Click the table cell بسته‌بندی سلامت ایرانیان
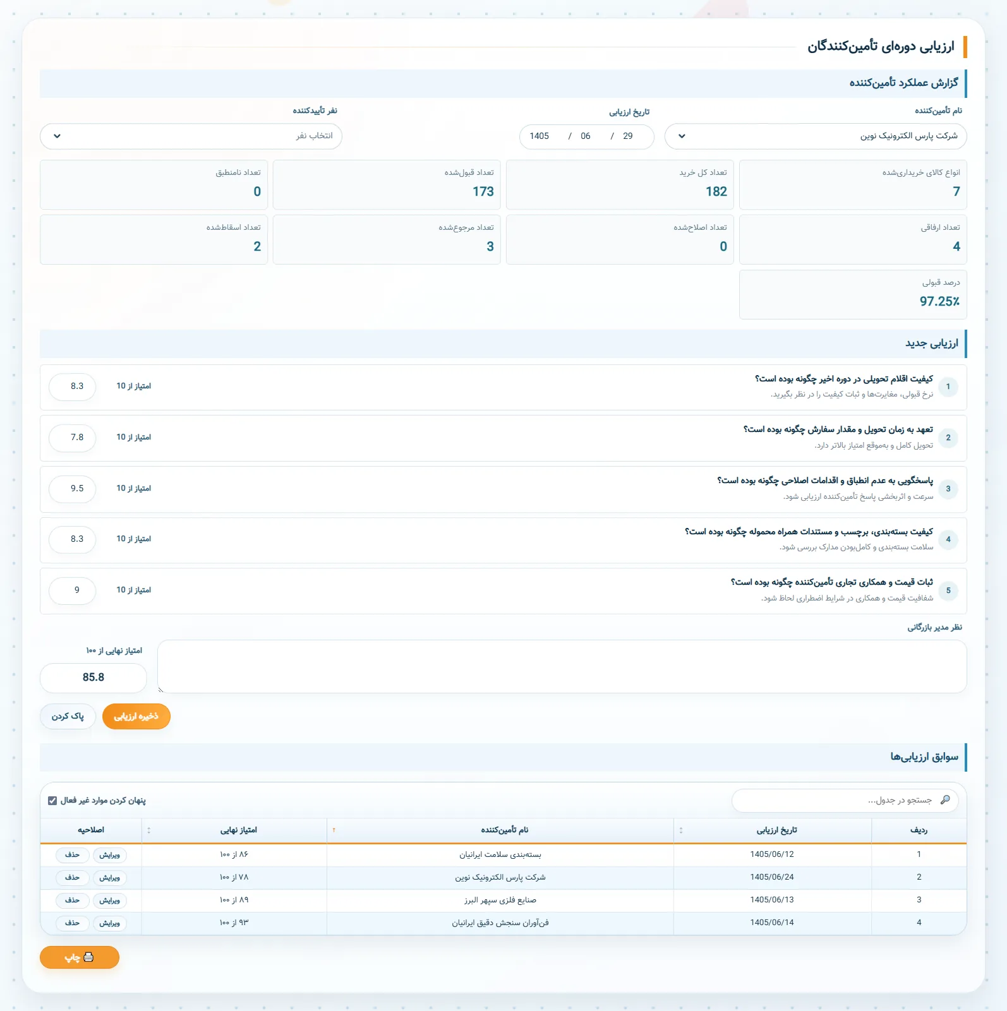 [x=500, y=855]
